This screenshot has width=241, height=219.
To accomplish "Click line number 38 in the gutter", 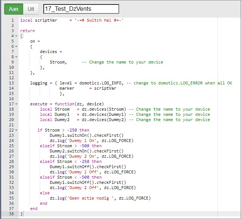I will pyautogui.click(x=11, y=214).
